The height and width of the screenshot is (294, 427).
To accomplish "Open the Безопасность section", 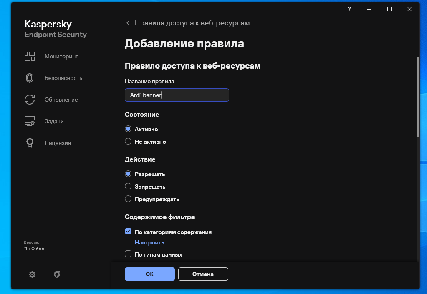I will [x=63, y=78].
